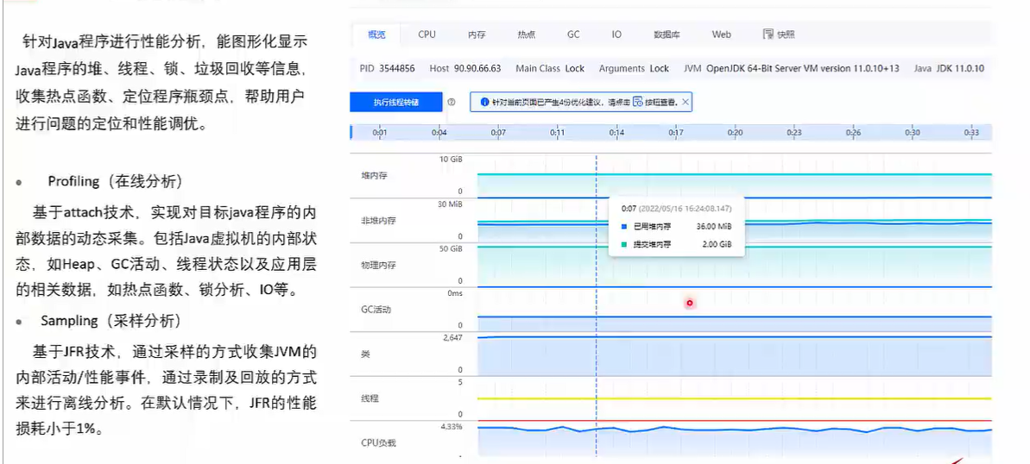Click the Host value 90.90.66.63
Viewport: 1030px width, 464px height.
click(x=477, y=68)
